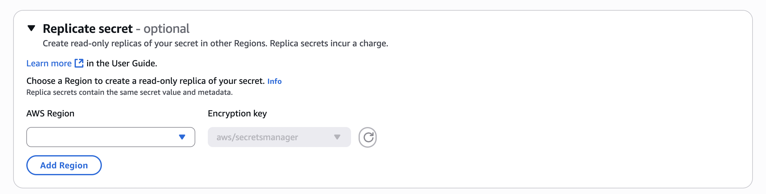Click the AWS Region field label

(50, 114)
